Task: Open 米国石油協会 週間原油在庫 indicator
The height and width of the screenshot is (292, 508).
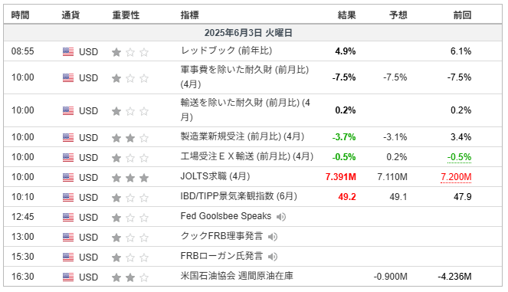Action: 237,276
